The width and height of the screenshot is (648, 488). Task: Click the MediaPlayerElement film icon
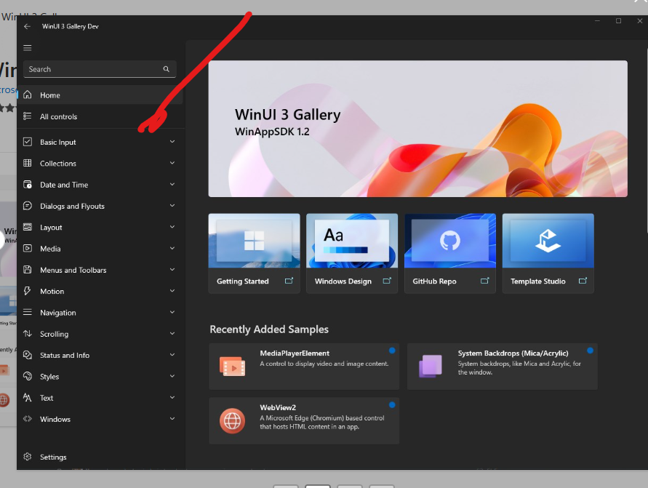coord(232,366)
